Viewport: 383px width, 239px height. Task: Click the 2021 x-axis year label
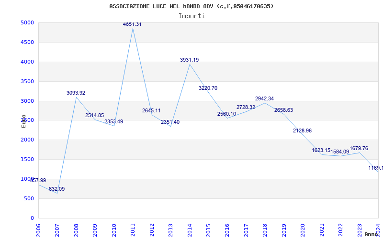[x=321, y=230]
